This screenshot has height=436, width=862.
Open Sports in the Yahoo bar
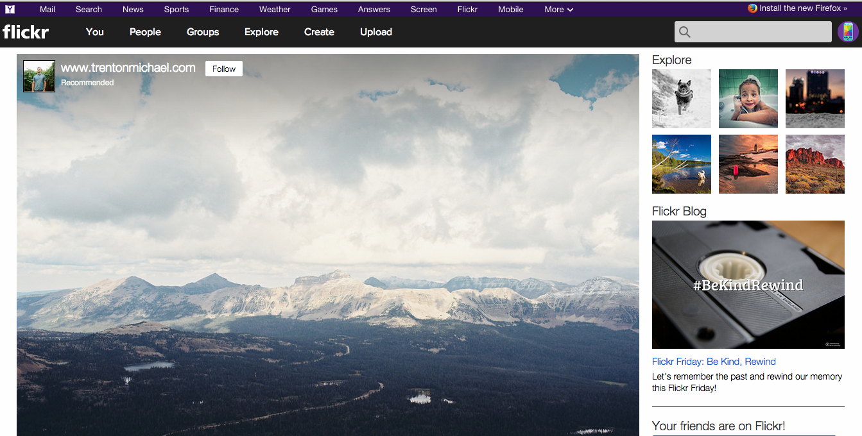176,10
